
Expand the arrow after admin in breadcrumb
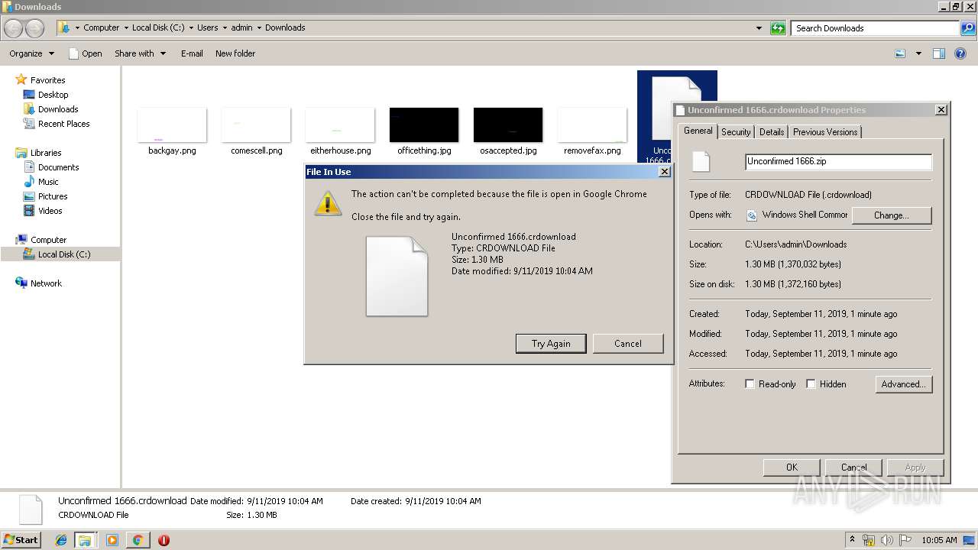pos(259,27)
